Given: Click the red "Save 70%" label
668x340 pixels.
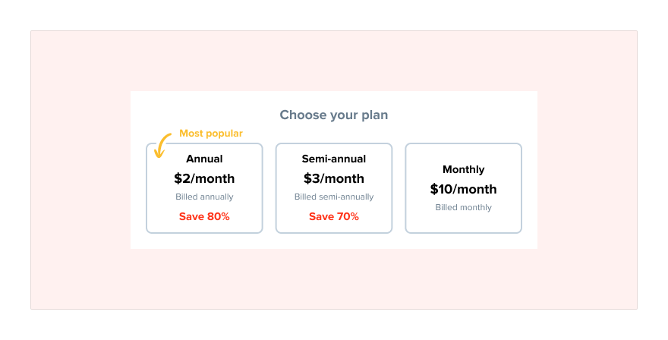Looking at the screenshot, I should (x=334, y=216).
